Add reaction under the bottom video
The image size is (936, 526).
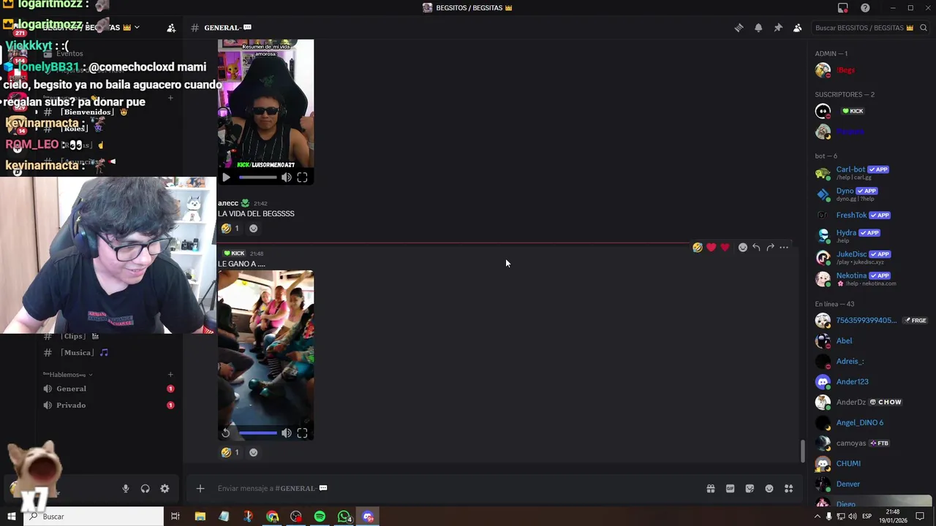(x=253, y=452)
